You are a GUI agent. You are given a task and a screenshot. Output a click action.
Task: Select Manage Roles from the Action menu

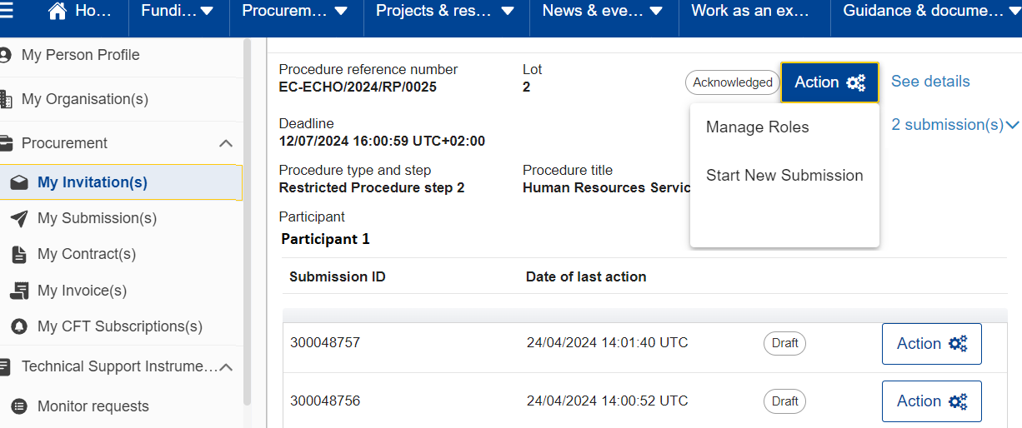[757, 127]
